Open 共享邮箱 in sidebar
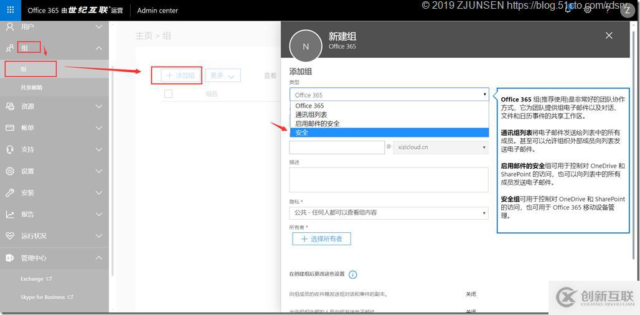Viewport: 640px width, 315px height. click(x=31, y=87)
